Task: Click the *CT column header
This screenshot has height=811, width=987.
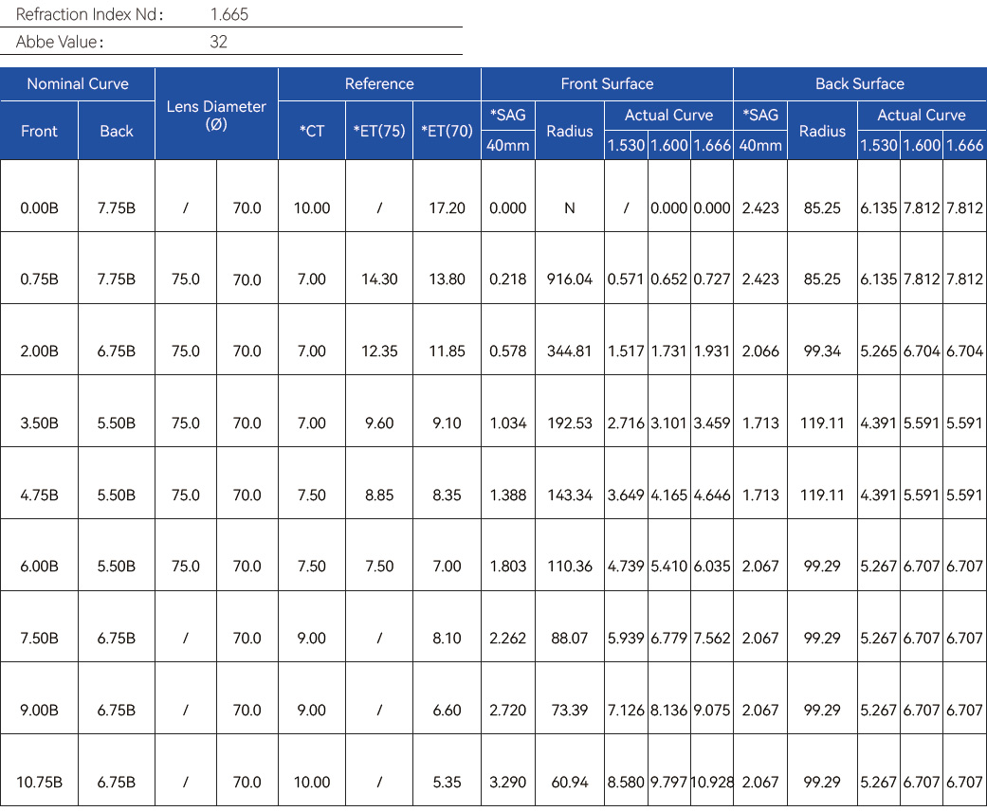Action: (x=312, y=131)
